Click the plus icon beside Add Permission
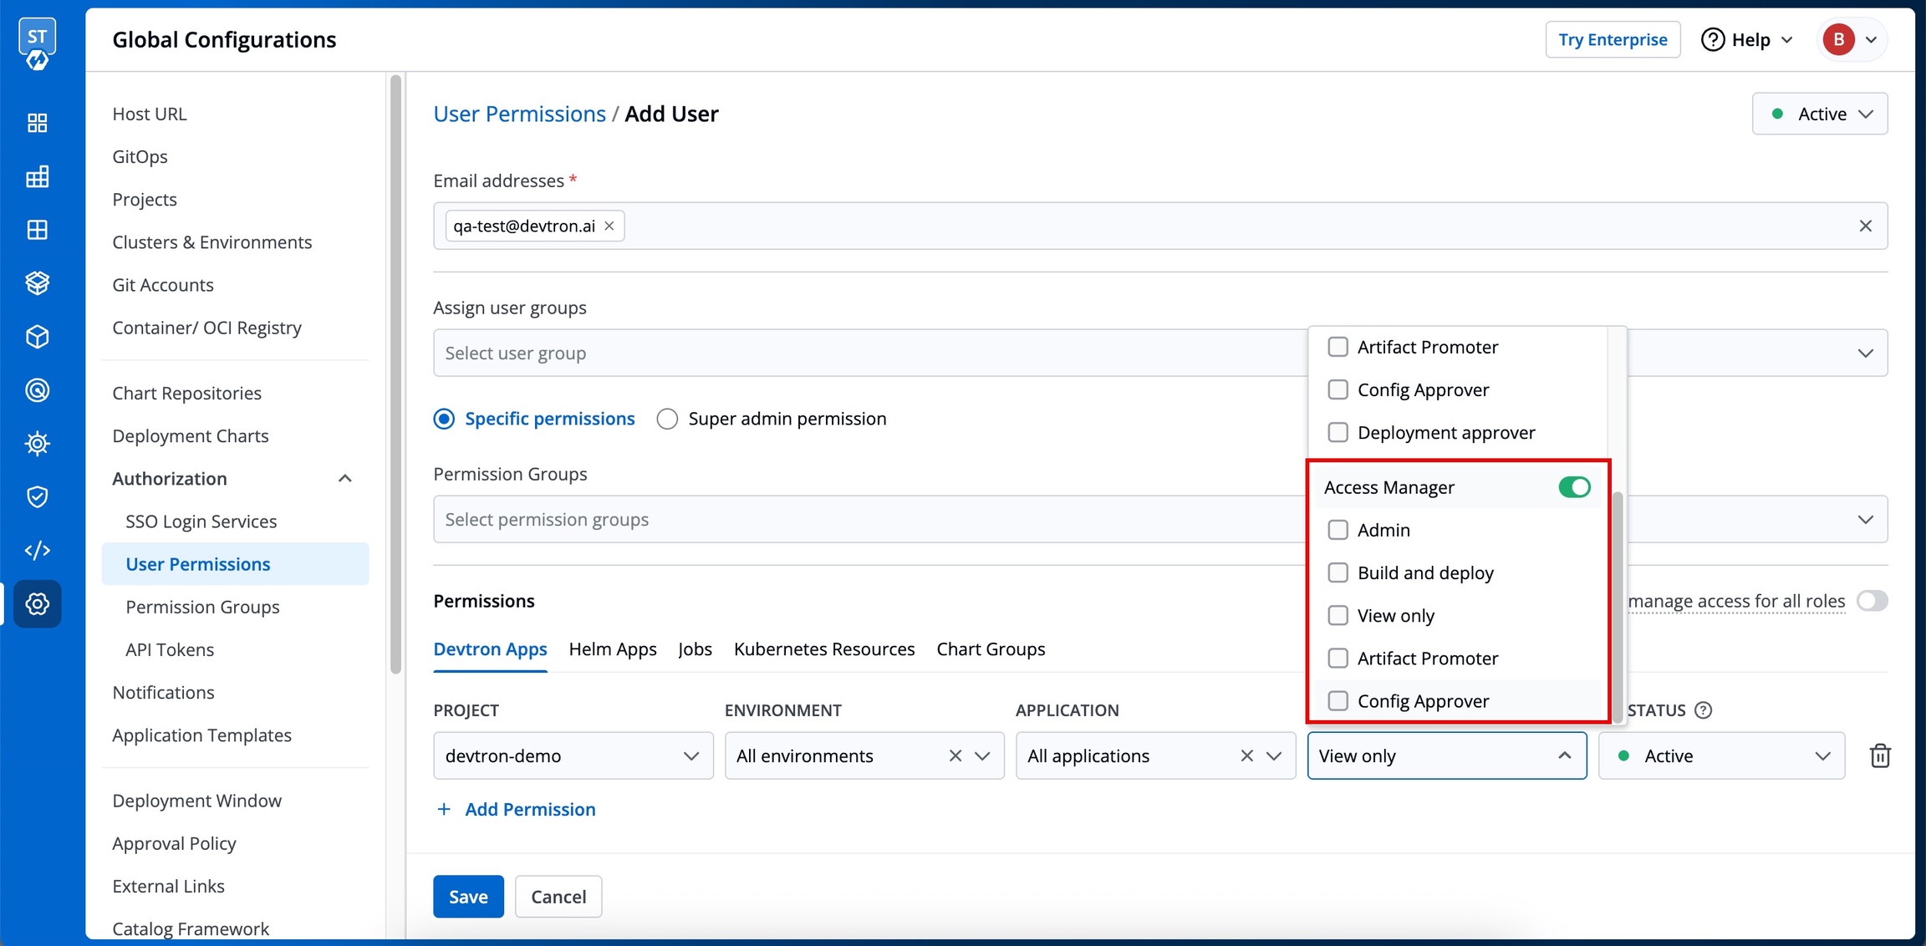The height and width of the screenshot is (946, 1926). pyautogui.click(x=444, y=809)
